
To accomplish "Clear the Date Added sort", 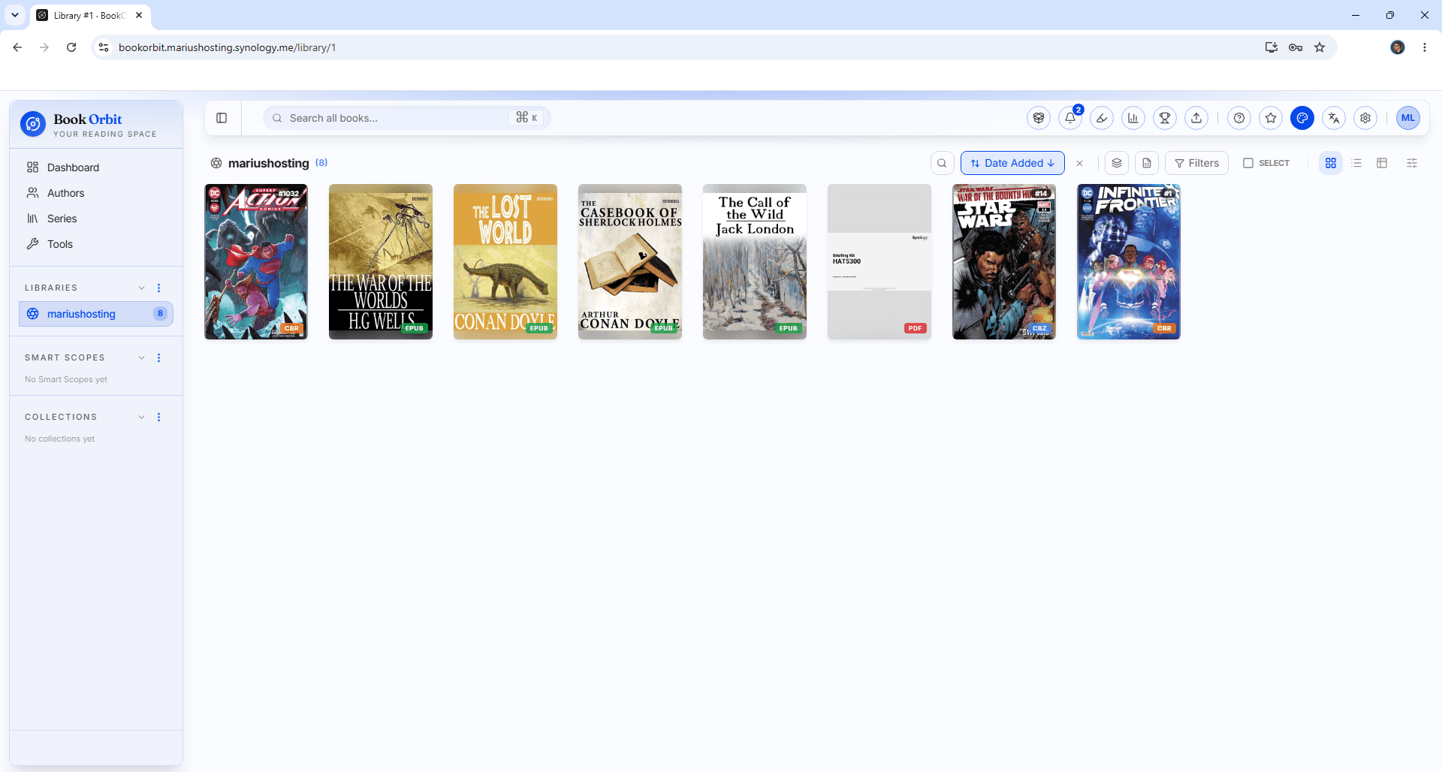I will [1079, 163].
